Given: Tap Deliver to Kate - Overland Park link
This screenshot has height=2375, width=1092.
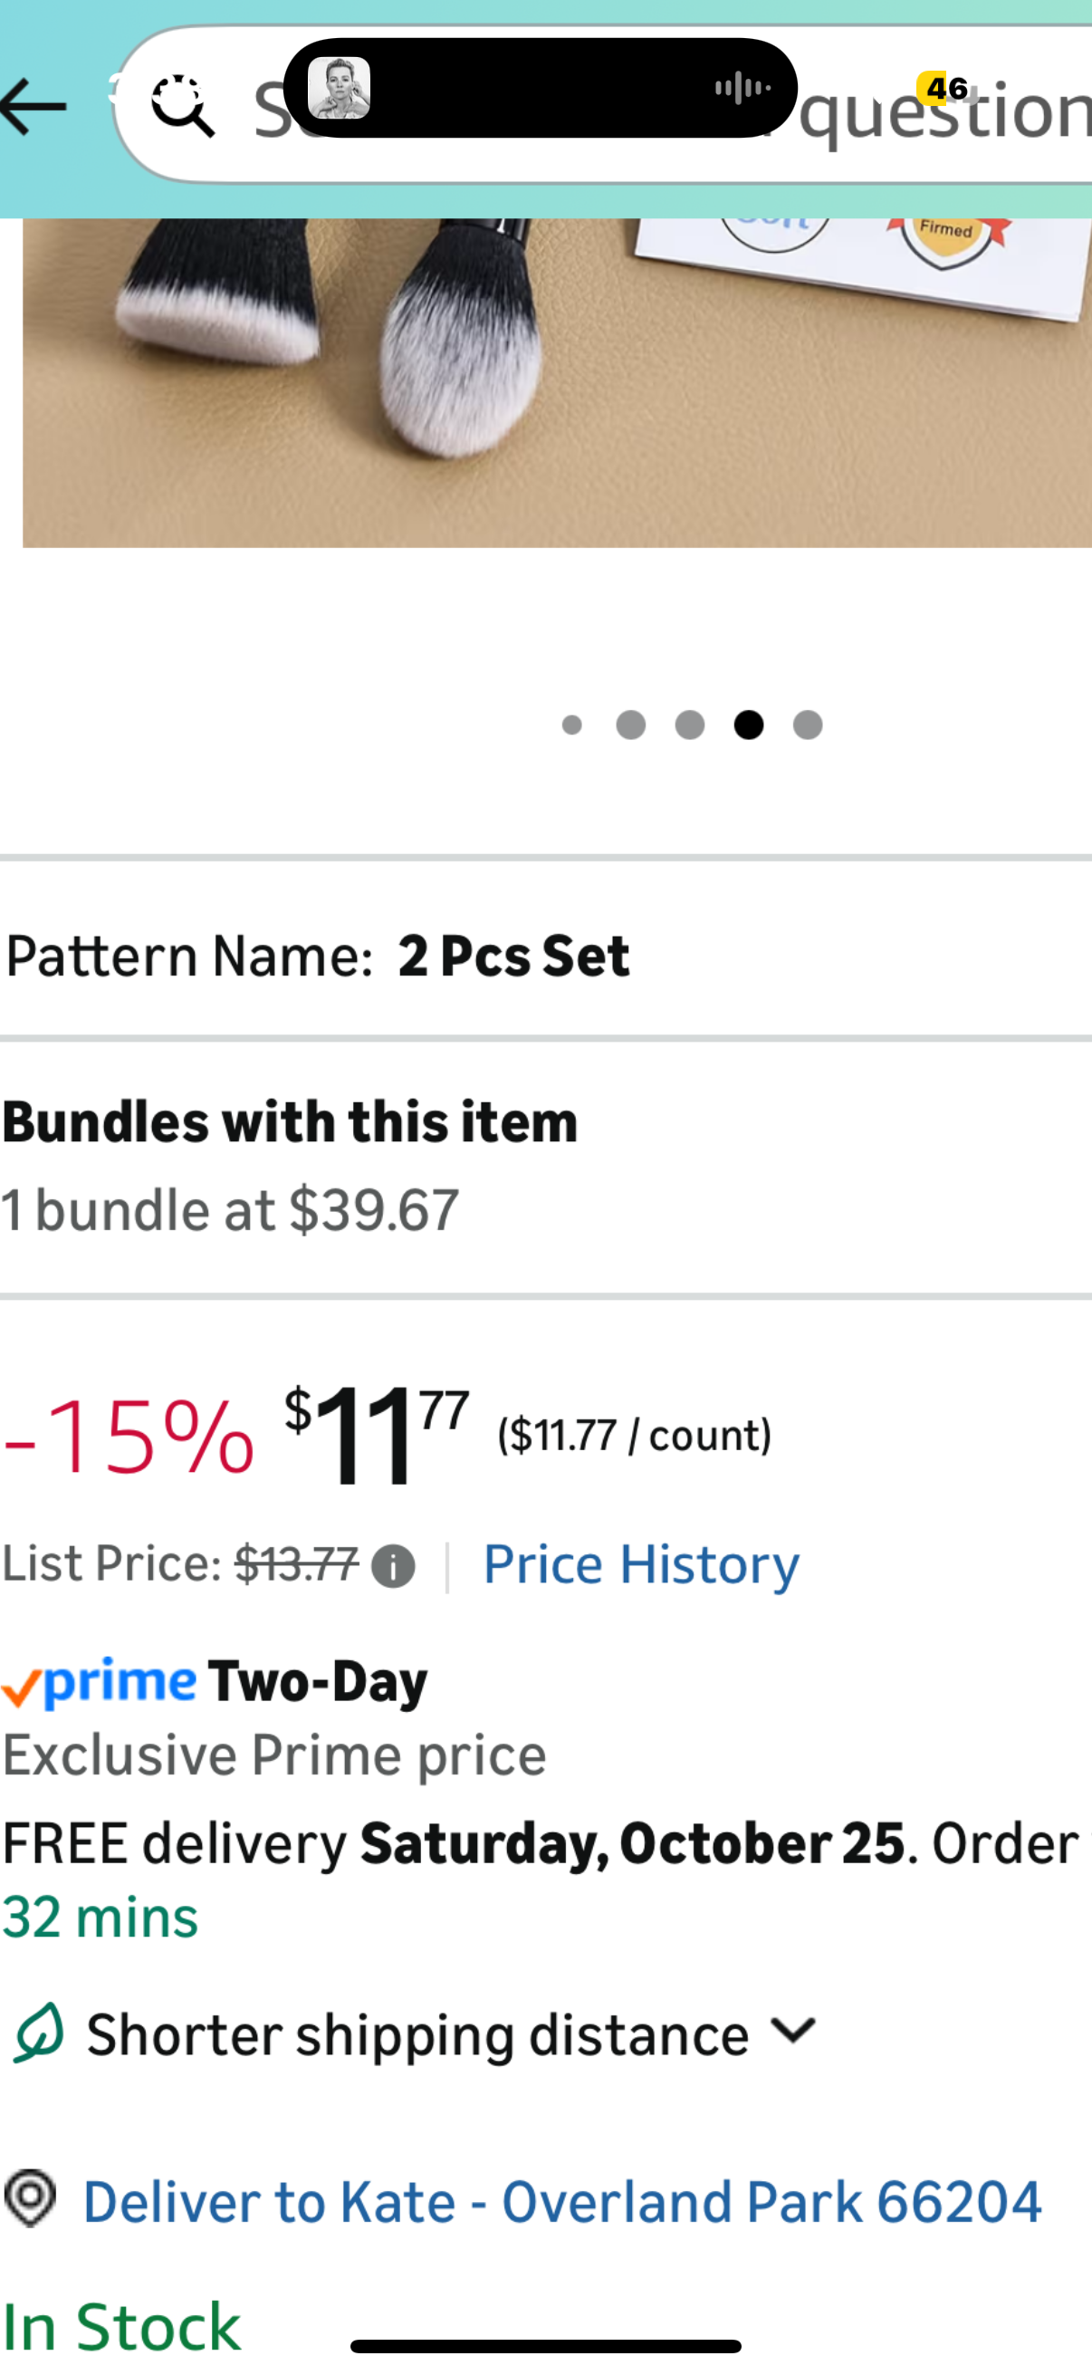Looking at the screenshot, I should pyautogui.click(x=562, y=2202).
